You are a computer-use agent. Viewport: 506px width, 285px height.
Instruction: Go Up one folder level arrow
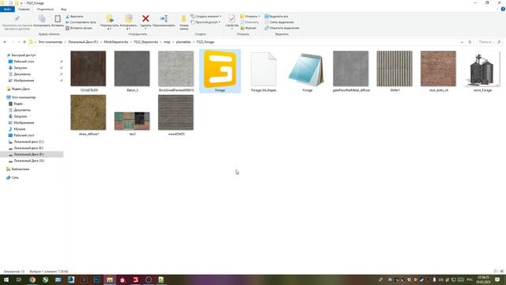(x=25, y=42)
